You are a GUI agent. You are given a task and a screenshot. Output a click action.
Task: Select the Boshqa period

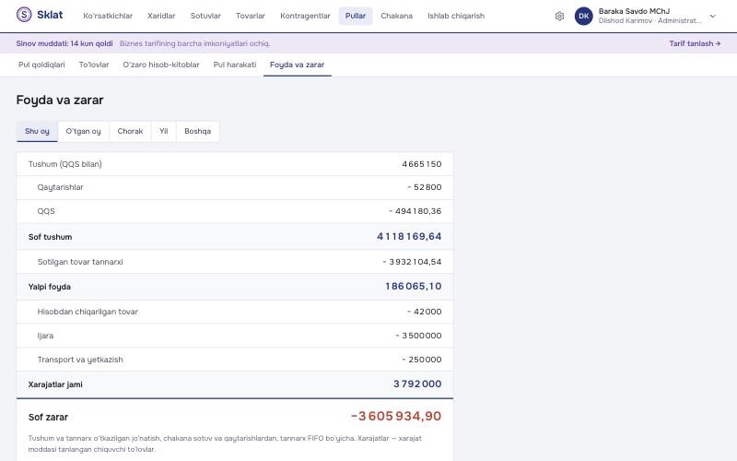pos(197,131)
